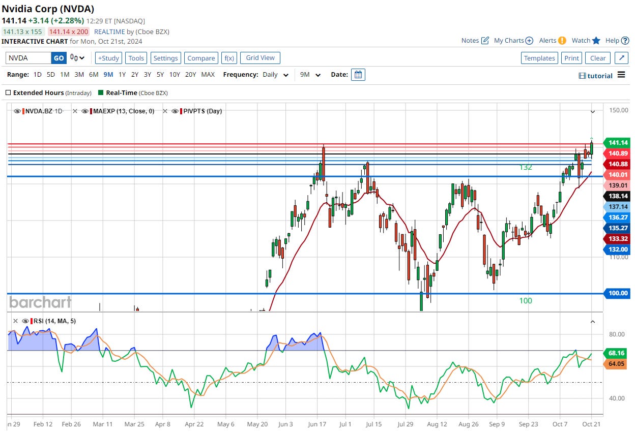This screenshot has height=436, width=635.
Task: Open the Frequency Daily dropdown
Action: pos(276,75)
